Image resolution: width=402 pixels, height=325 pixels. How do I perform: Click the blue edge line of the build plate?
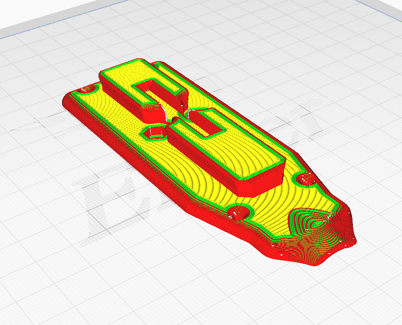(x=64, y=18)
